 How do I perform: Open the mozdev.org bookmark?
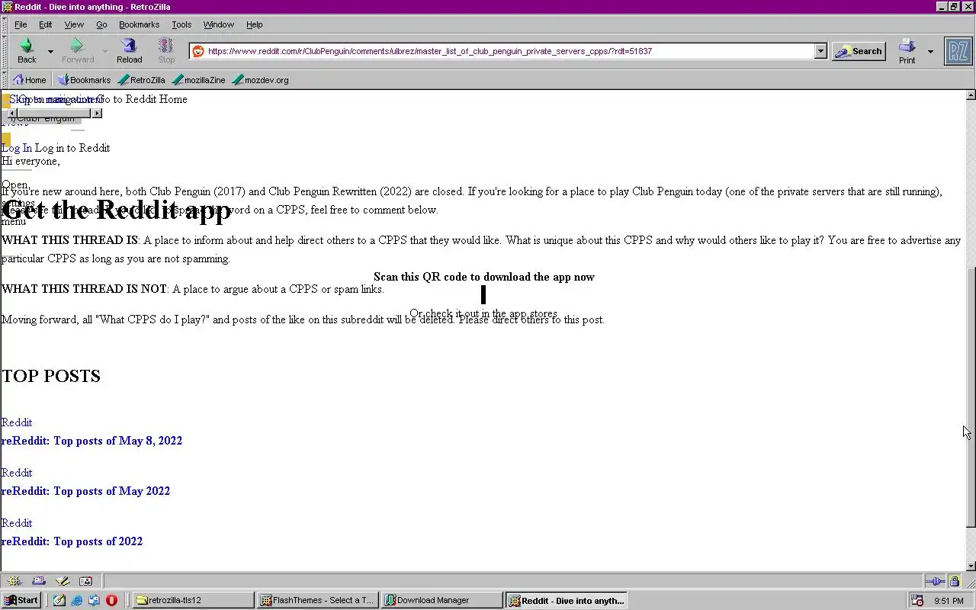pyautogui.click(x=261, y=79)
